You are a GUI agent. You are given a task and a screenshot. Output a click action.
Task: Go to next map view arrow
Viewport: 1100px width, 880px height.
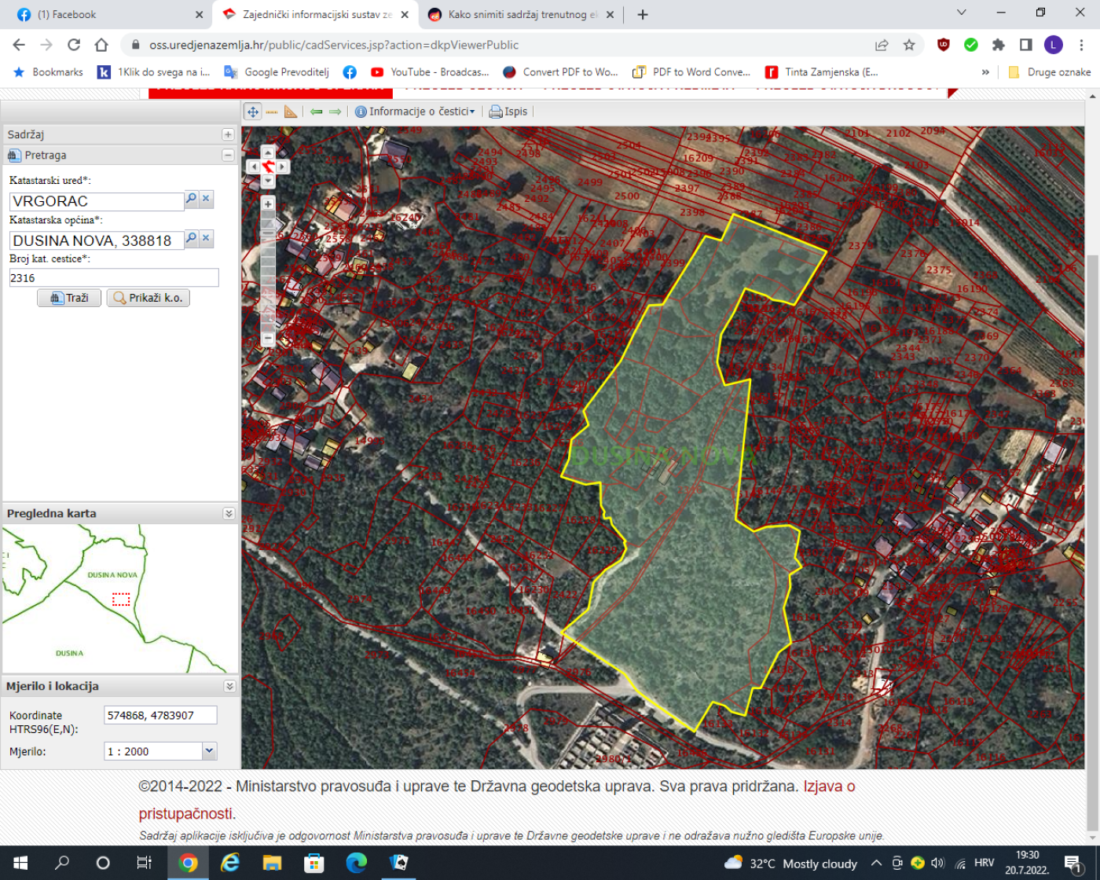(335, 112)
